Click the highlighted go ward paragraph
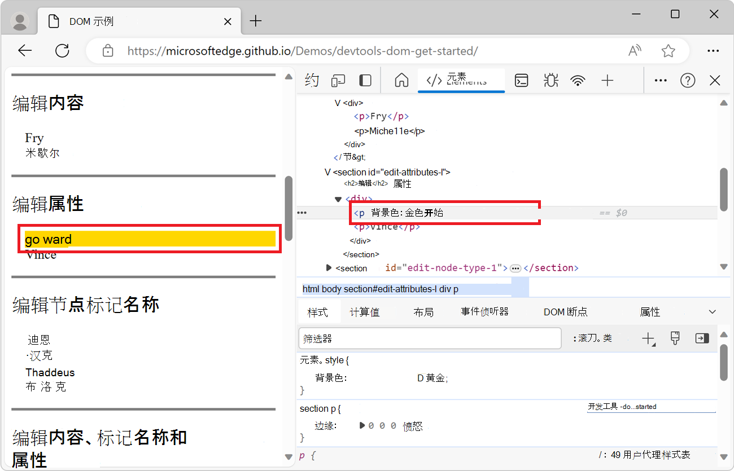 coord(150,239)
